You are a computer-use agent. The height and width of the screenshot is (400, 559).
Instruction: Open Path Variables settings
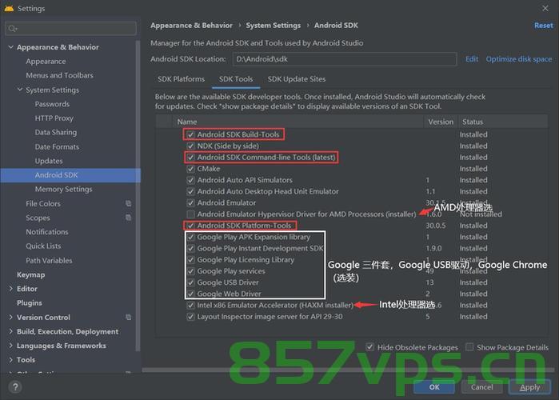click(49, 260)
